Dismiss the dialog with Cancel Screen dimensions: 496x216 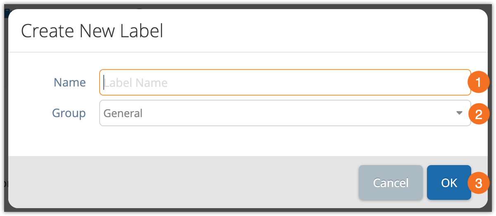391,182
